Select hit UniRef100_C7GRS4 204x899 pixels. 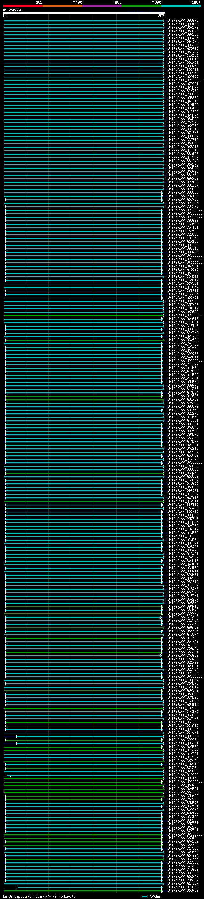pos(183,866)
